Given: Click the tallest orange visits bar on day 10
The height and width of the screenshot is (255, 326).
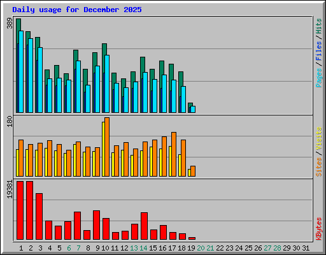Looking at the screenshot, I should click(107, 147).
